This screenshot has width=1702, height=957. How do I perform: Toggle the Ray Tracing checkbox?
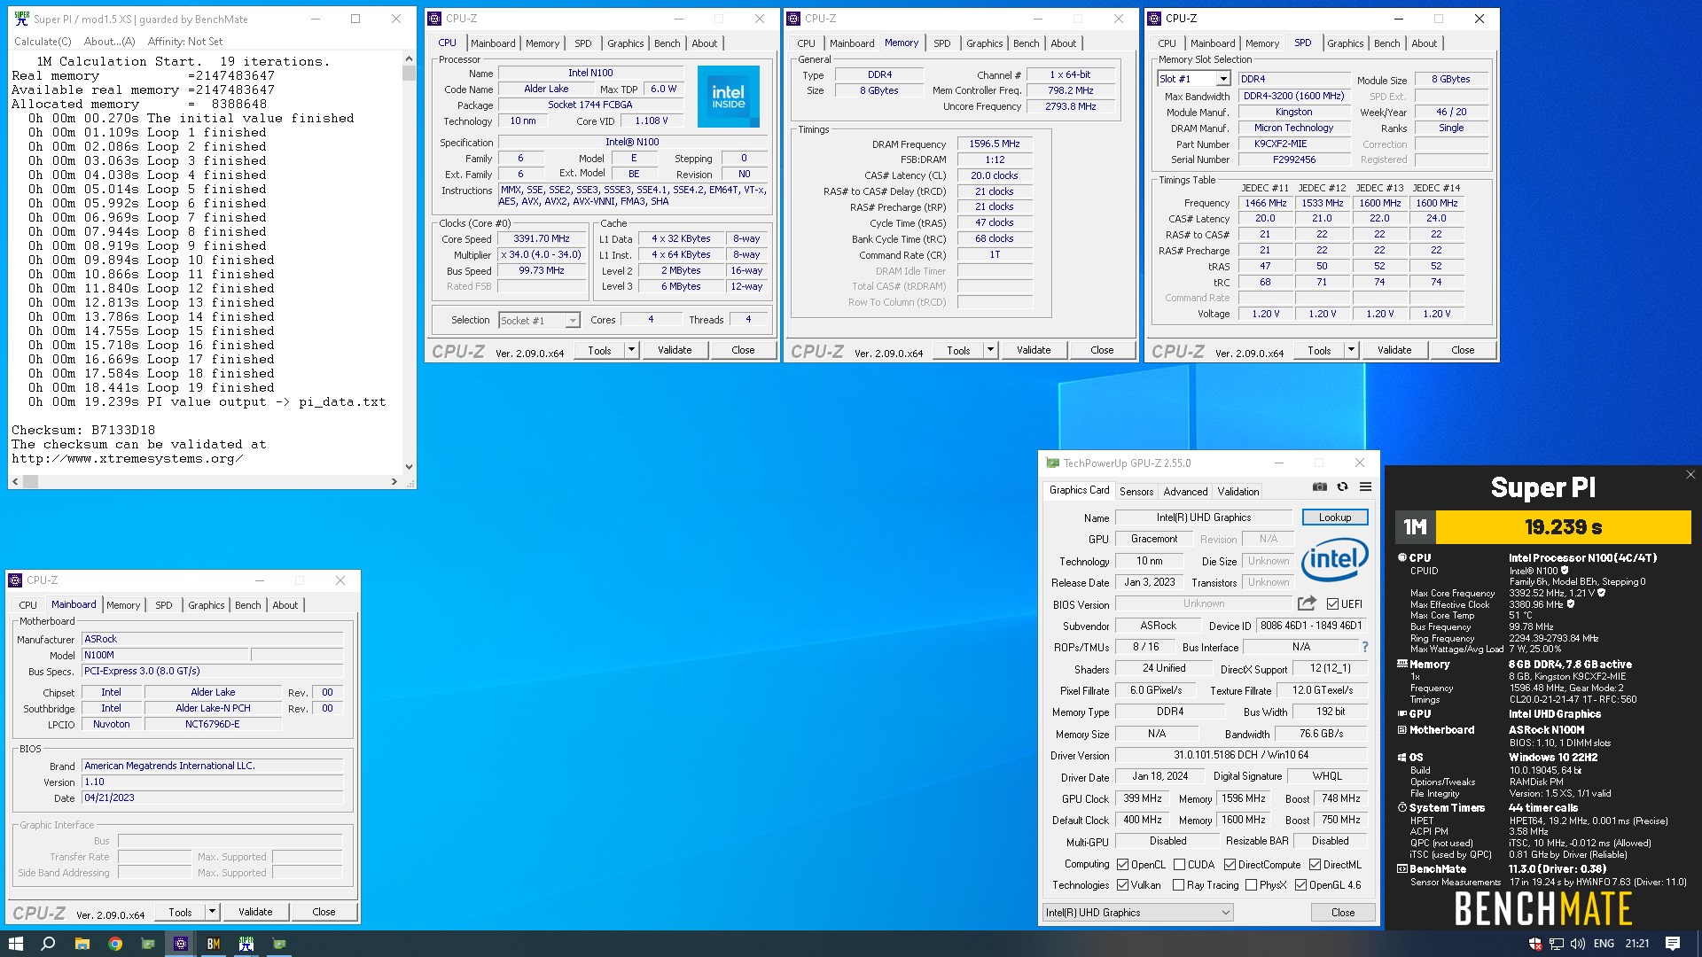(x=1178, y=885)
